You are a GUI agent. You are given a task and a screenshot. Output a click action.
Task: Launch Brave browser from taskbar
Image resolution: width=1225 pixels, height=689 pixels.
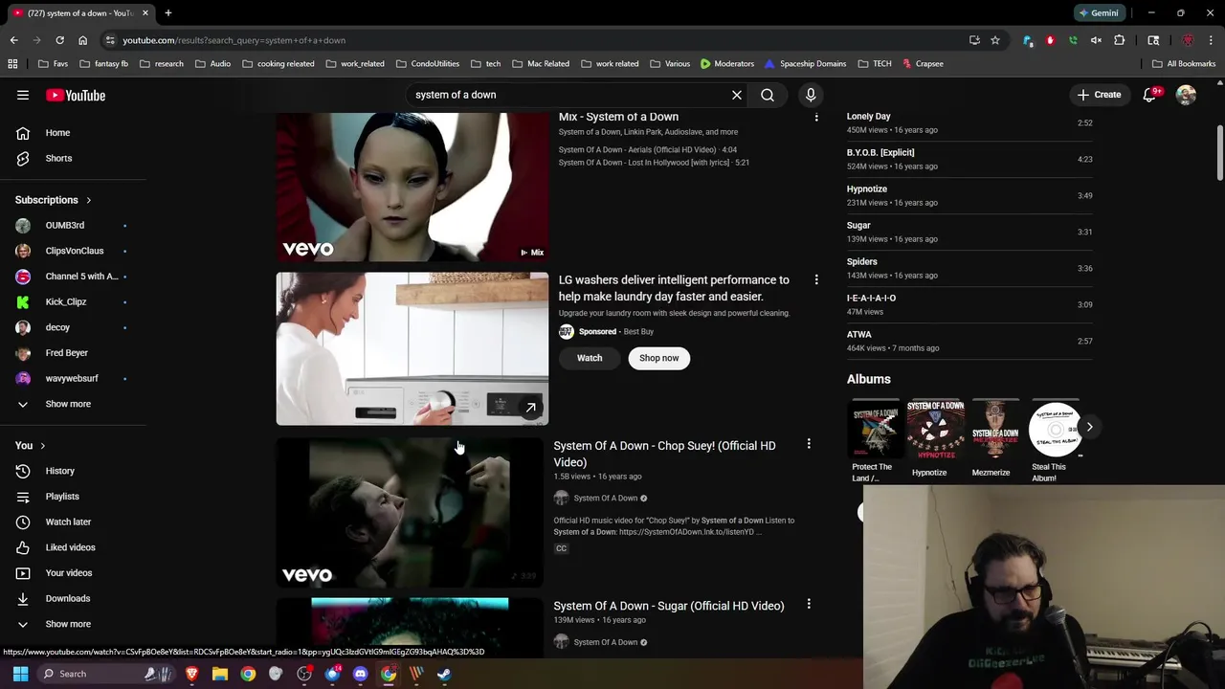coord(192,674)
